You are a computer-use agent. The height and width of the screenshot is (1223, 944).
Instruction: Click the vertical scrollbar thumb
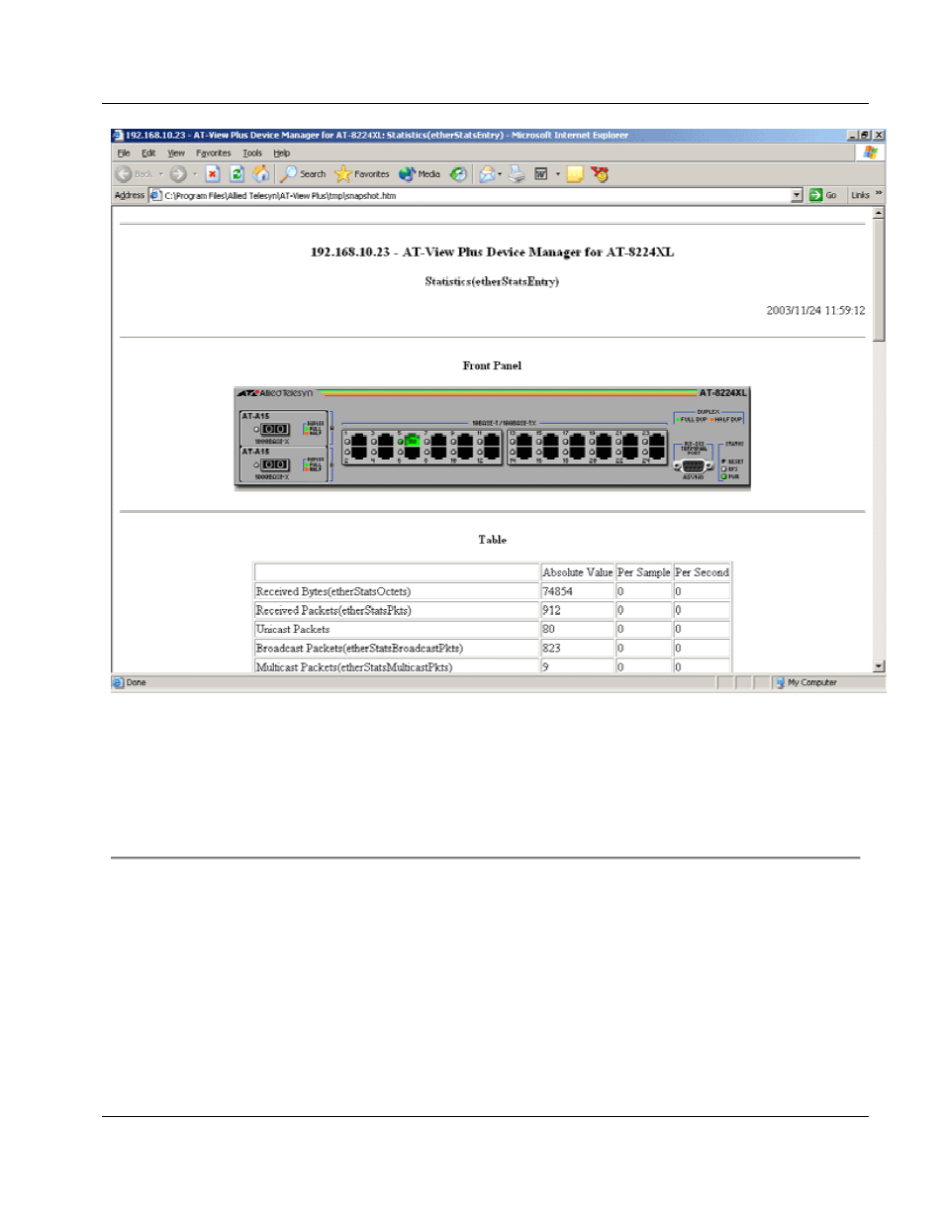[x=879, y=280]
